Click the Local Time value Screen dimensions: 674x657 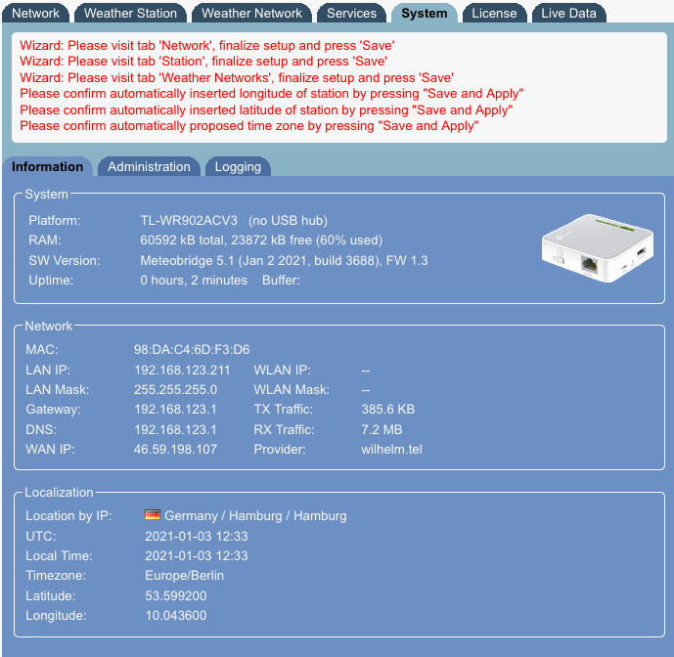(x=197, y=555)
